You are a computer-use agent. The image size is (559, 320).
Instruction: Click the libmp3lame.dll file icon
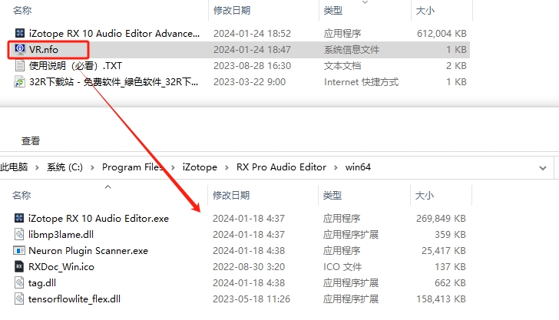pyautogui.click(x=20, y=234)
